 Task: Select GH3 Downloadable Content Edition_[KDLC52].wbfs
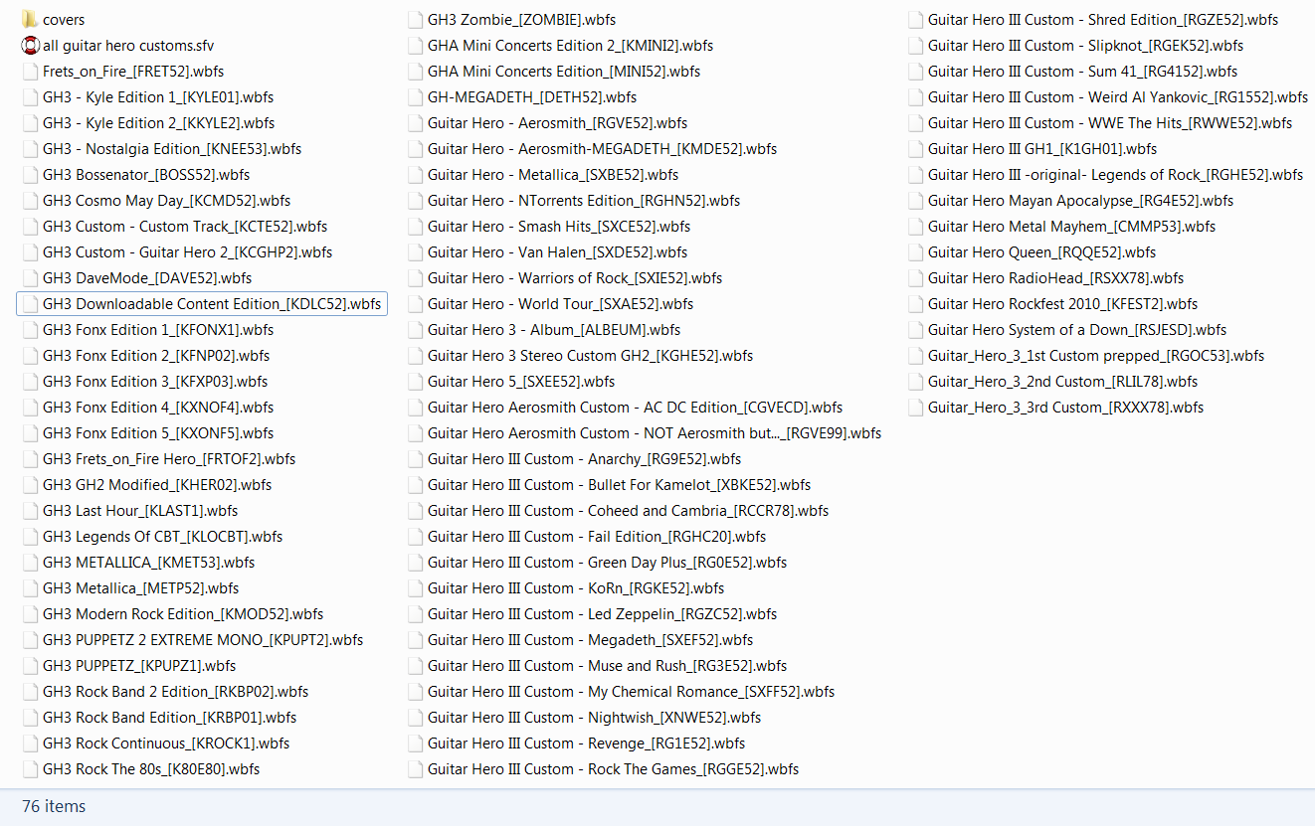tap(202, 304)
